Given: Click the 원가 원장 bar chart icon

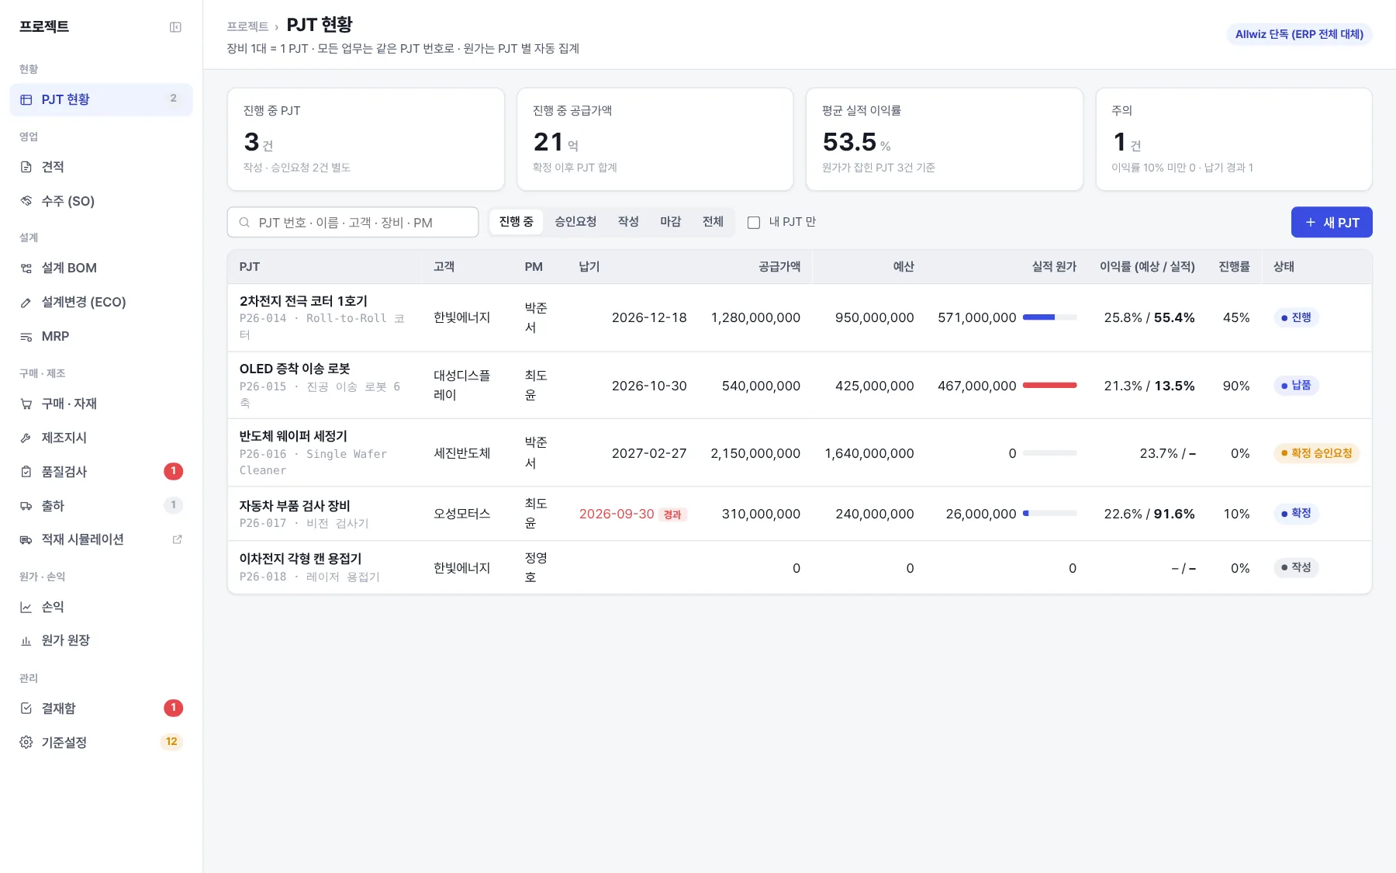Looking at the screenshot, I should tap(26, 640).
